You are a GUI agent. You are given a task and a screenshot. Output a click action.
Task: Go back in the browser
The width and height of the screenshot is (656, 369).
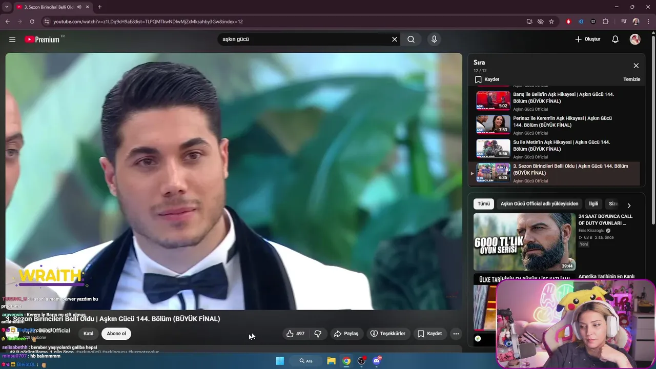pos(7,22)
